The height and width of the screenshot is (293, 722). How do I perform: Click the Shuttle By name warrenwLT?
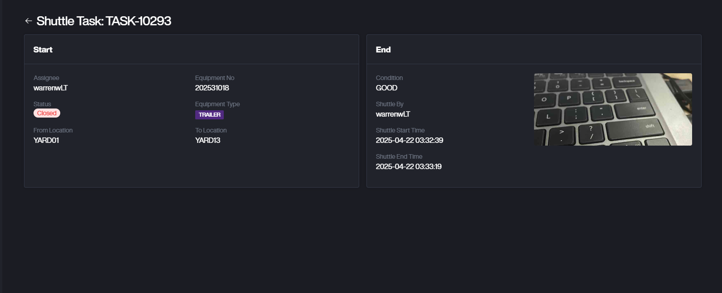(393, 114)
